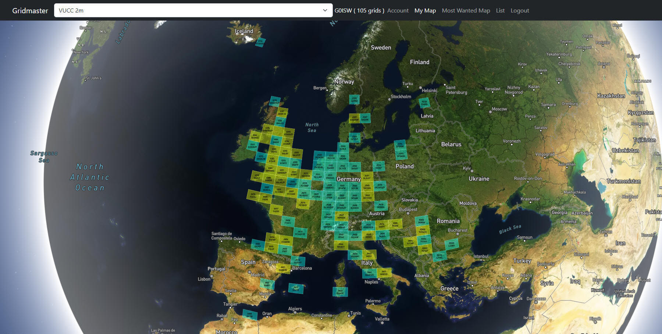662x334 pixels.
Task: Select the topmost teal grid square in northern Scotland
Action: (x=275, y=101)
